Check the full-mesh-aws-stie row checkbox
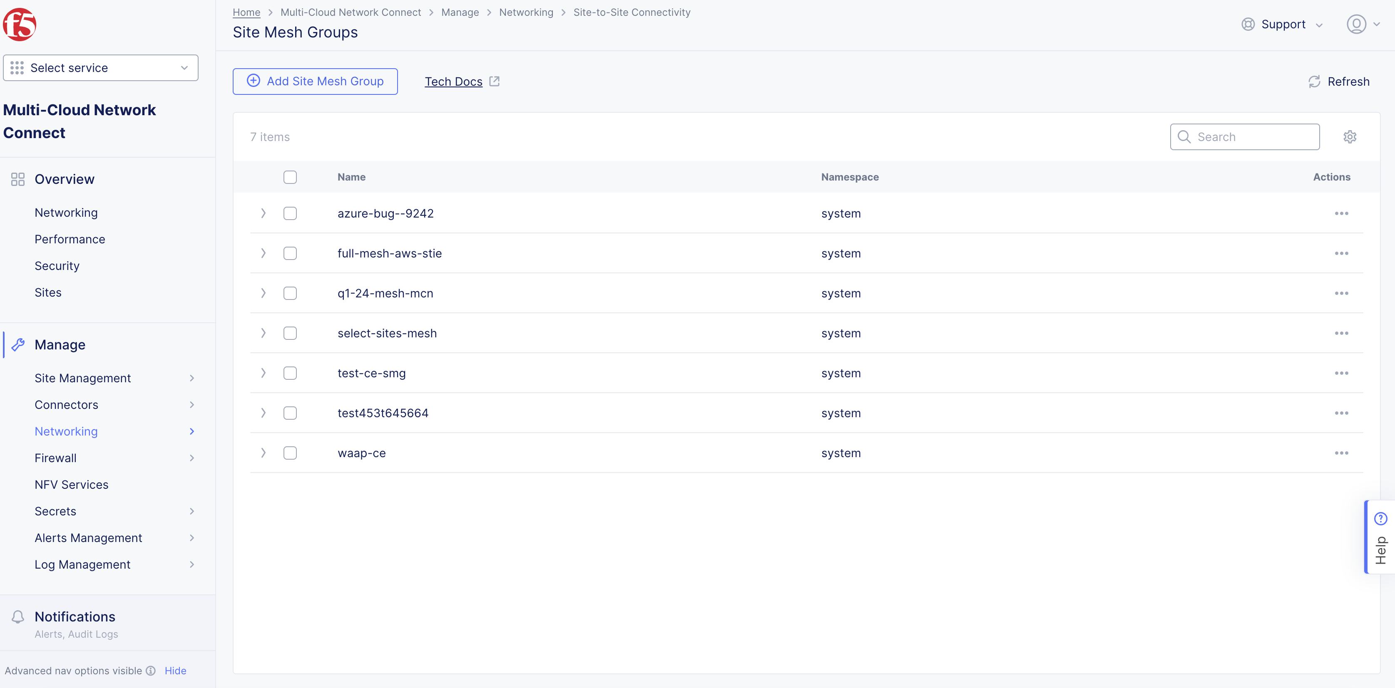Image resolution: width=1395 pixels, height=688 pixels. (290, 253)
